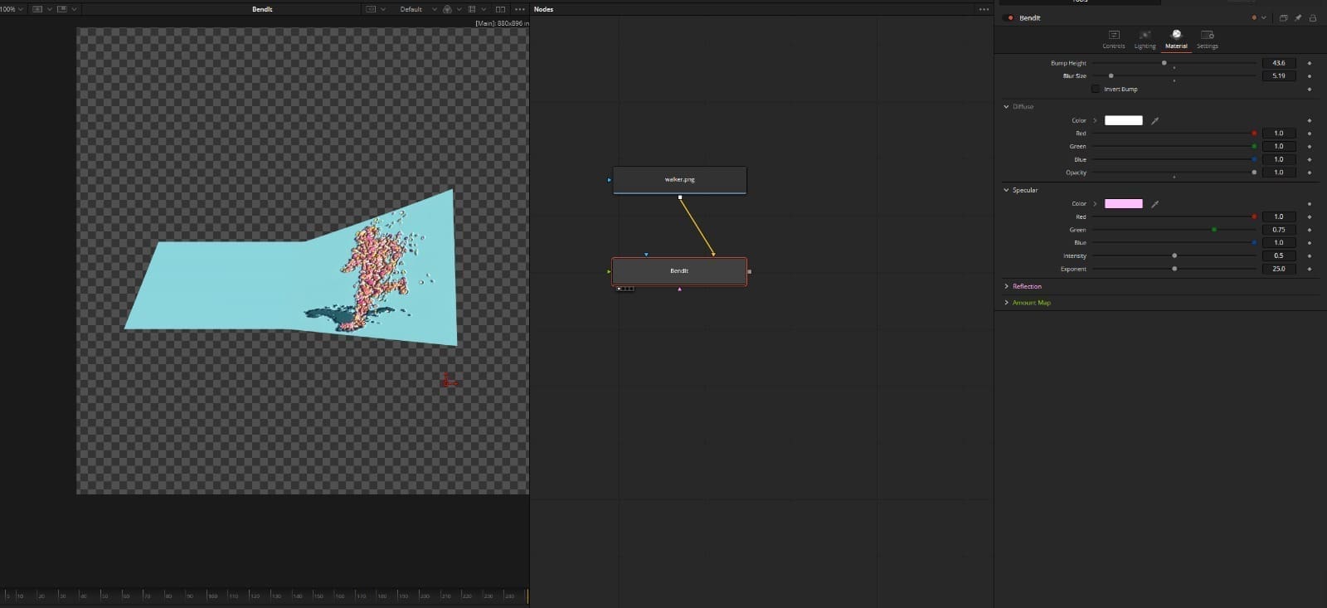Click the viewer color channels icon

pos(447,9)
